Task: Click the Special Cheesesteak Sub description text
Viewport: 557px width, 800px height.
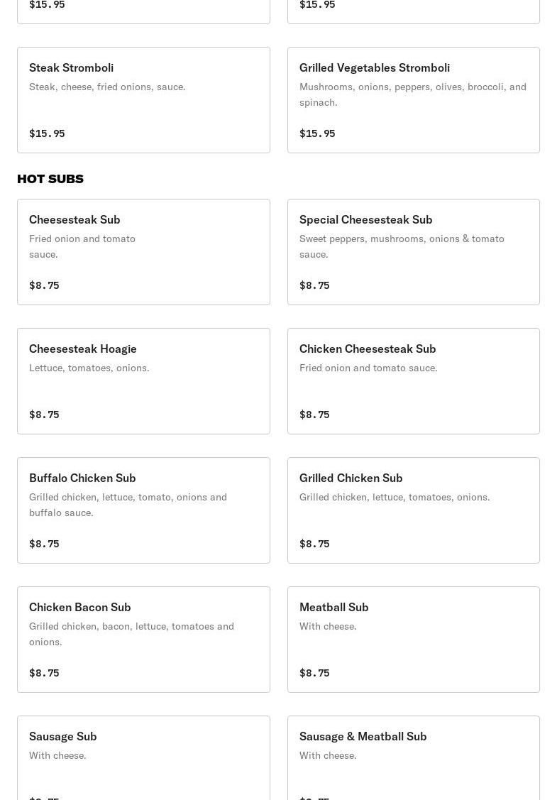Action: pos(402,246)
